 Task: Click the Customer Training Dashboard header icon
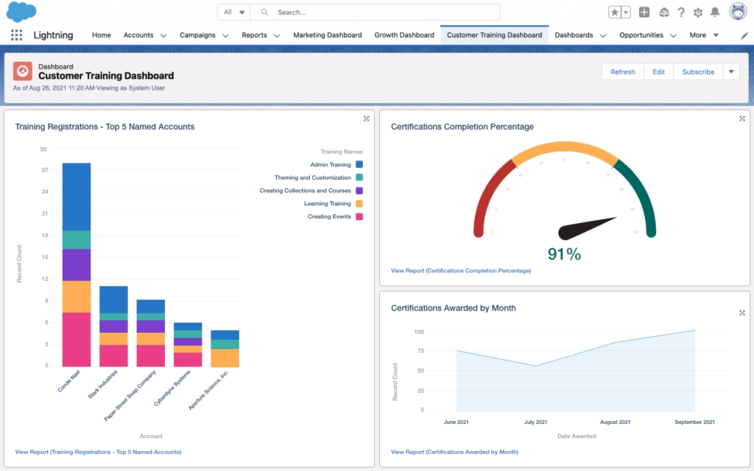pyautogui.click(x=23, y=71)
